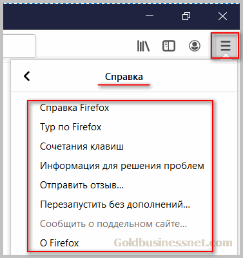
Task: Open the Firefox Account profile icon
Action: (195, 46)
